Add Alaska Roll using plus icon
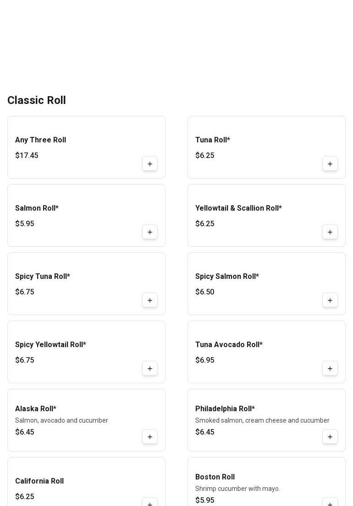The height and width of the screenshot is (506, 353). point(150,437)
